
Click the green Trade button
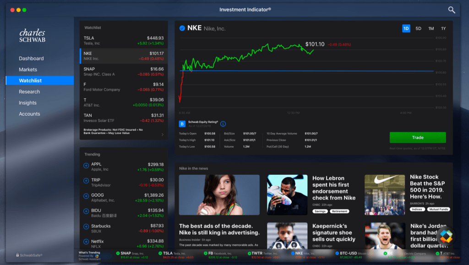tap(418, 137)
